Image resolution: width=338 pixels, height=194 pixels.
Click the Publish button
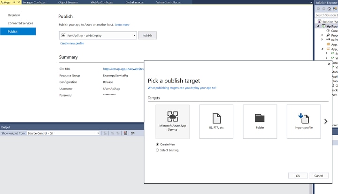(147, 35)
